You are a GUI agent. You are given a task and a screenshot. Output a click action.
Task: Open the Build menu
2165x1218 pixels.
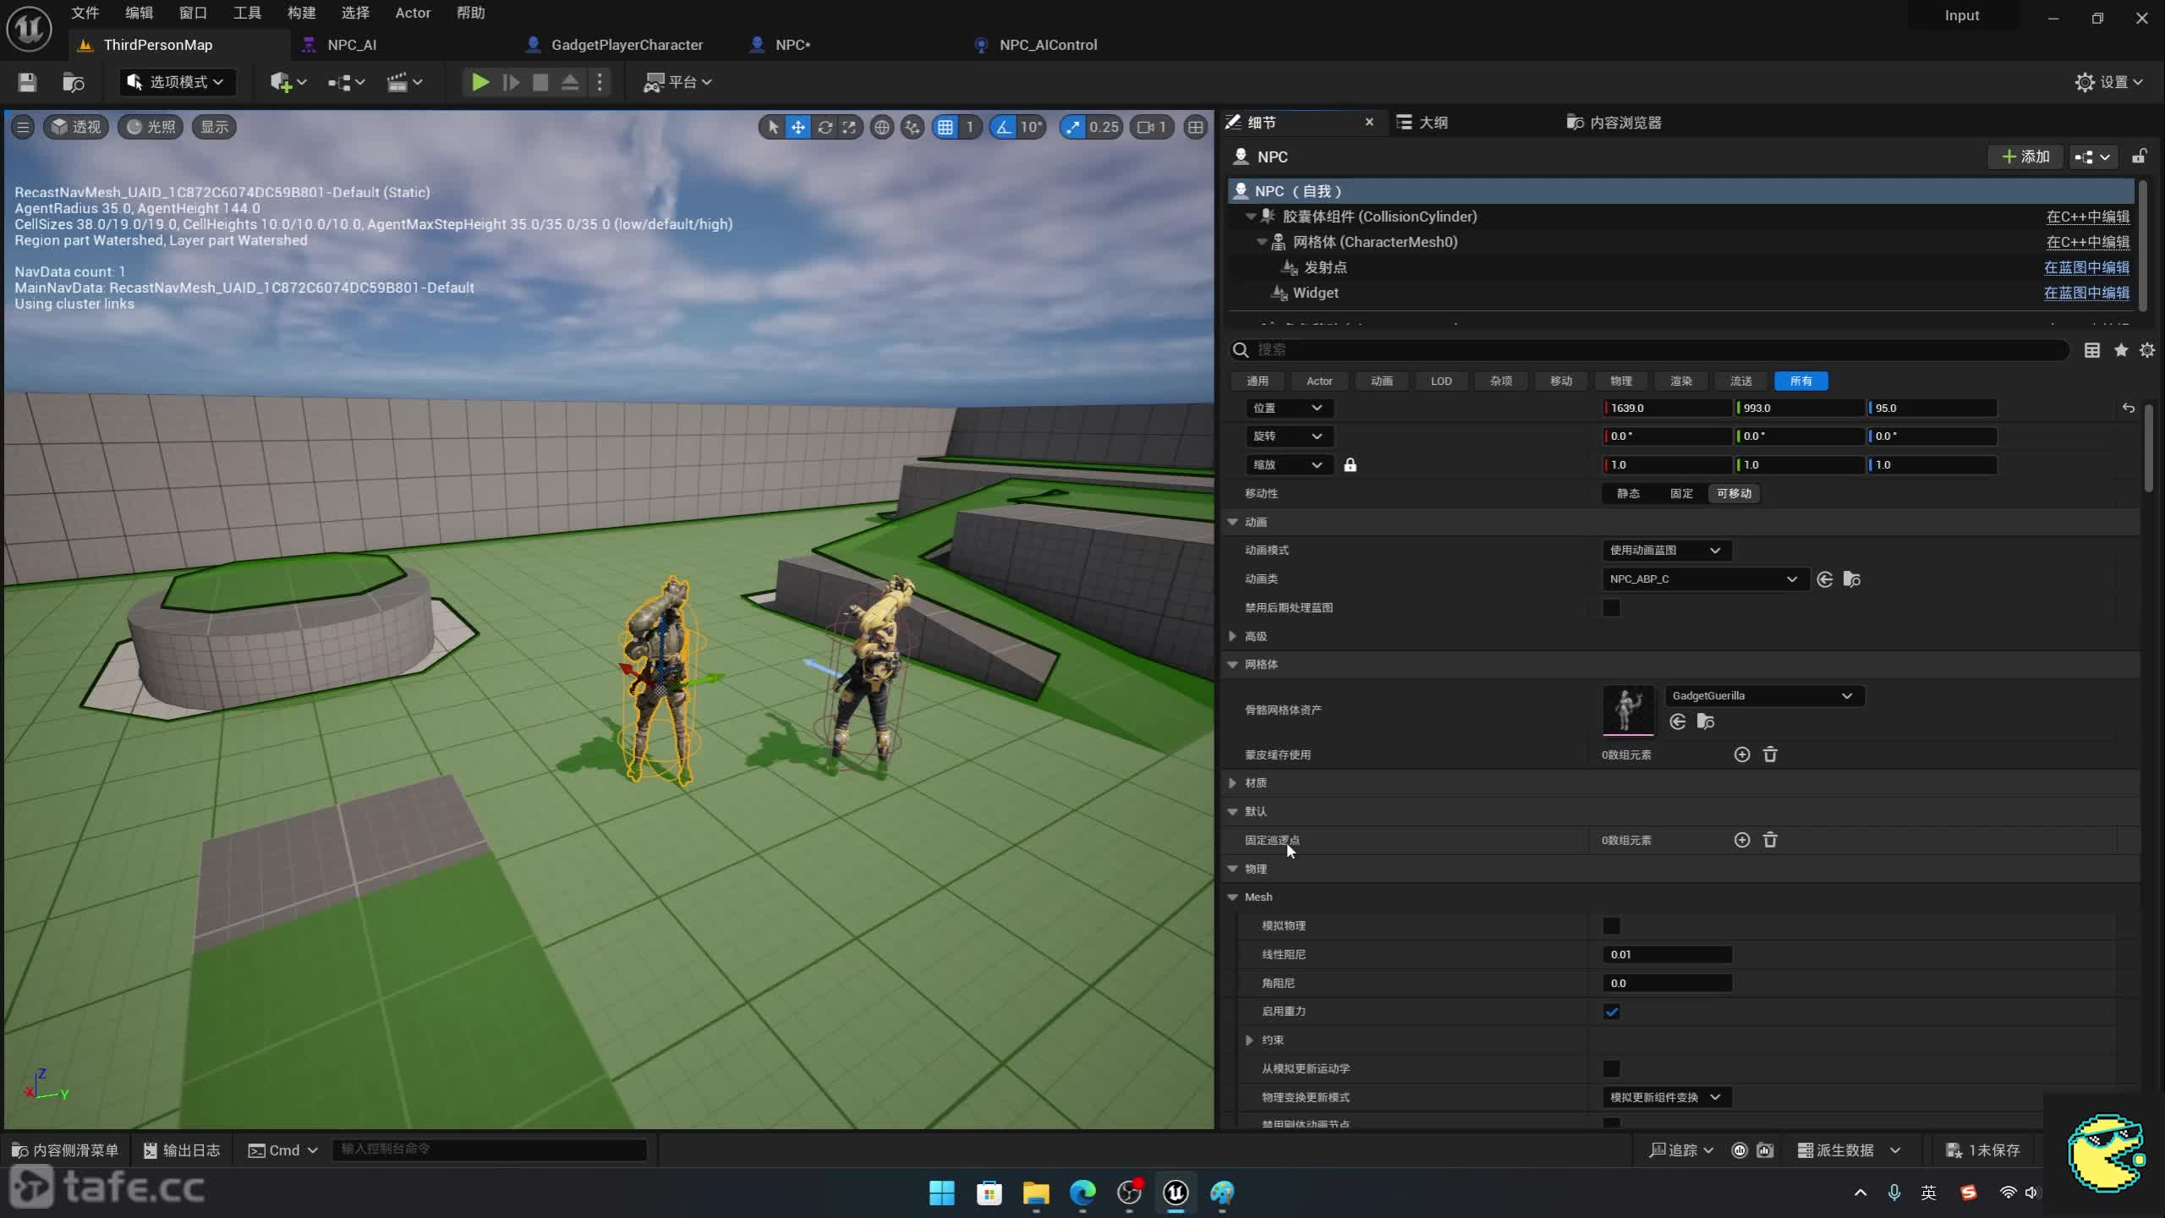pos(301,13)
